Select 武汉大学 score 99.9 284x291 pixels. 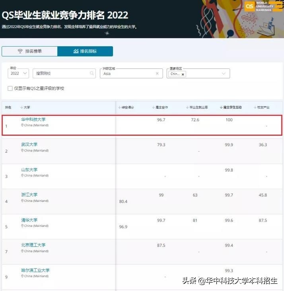tap(229, 145)
